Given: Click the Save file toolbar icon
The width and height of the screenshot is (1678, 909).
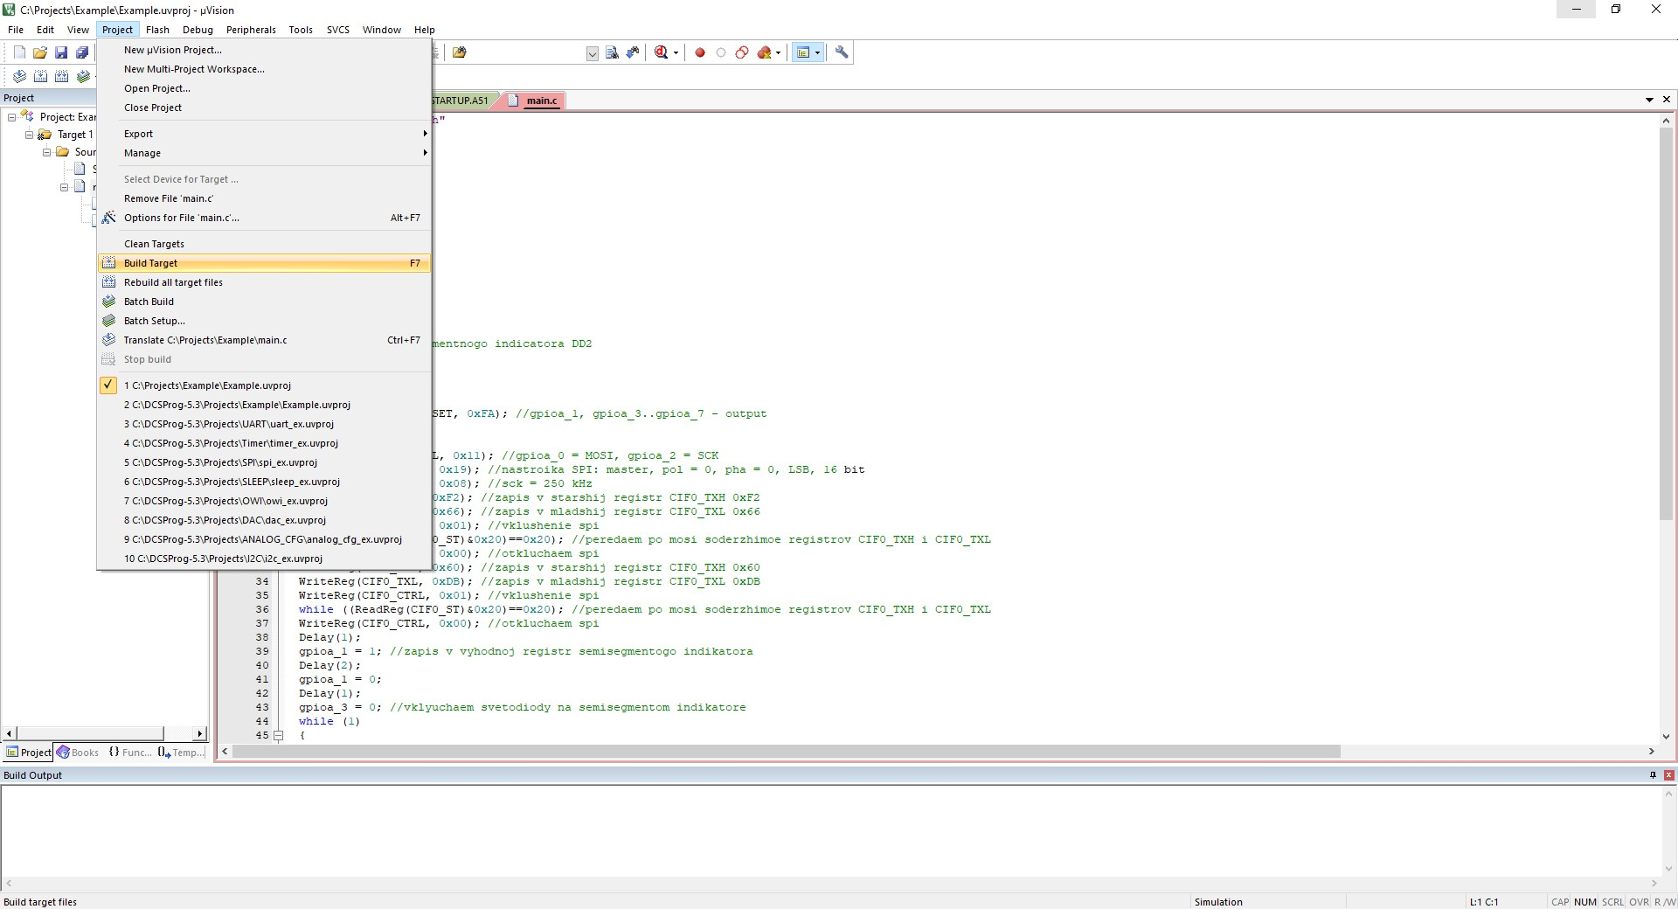Looking at the screenshot, I should [61, 52].
